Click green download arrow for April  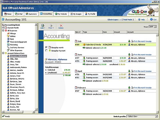[x=129, y=71]
